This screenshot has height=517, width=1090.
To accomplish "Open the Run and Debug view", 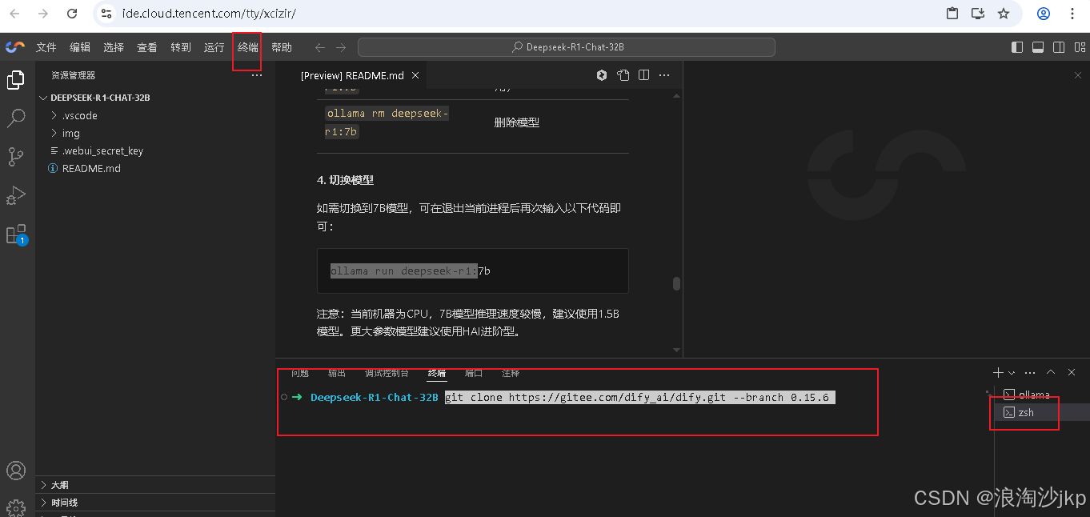I will pos(15,195).
